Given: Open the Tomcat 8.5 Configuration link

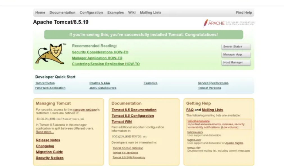Looking at the screenshot, I should tap(133, 116).
